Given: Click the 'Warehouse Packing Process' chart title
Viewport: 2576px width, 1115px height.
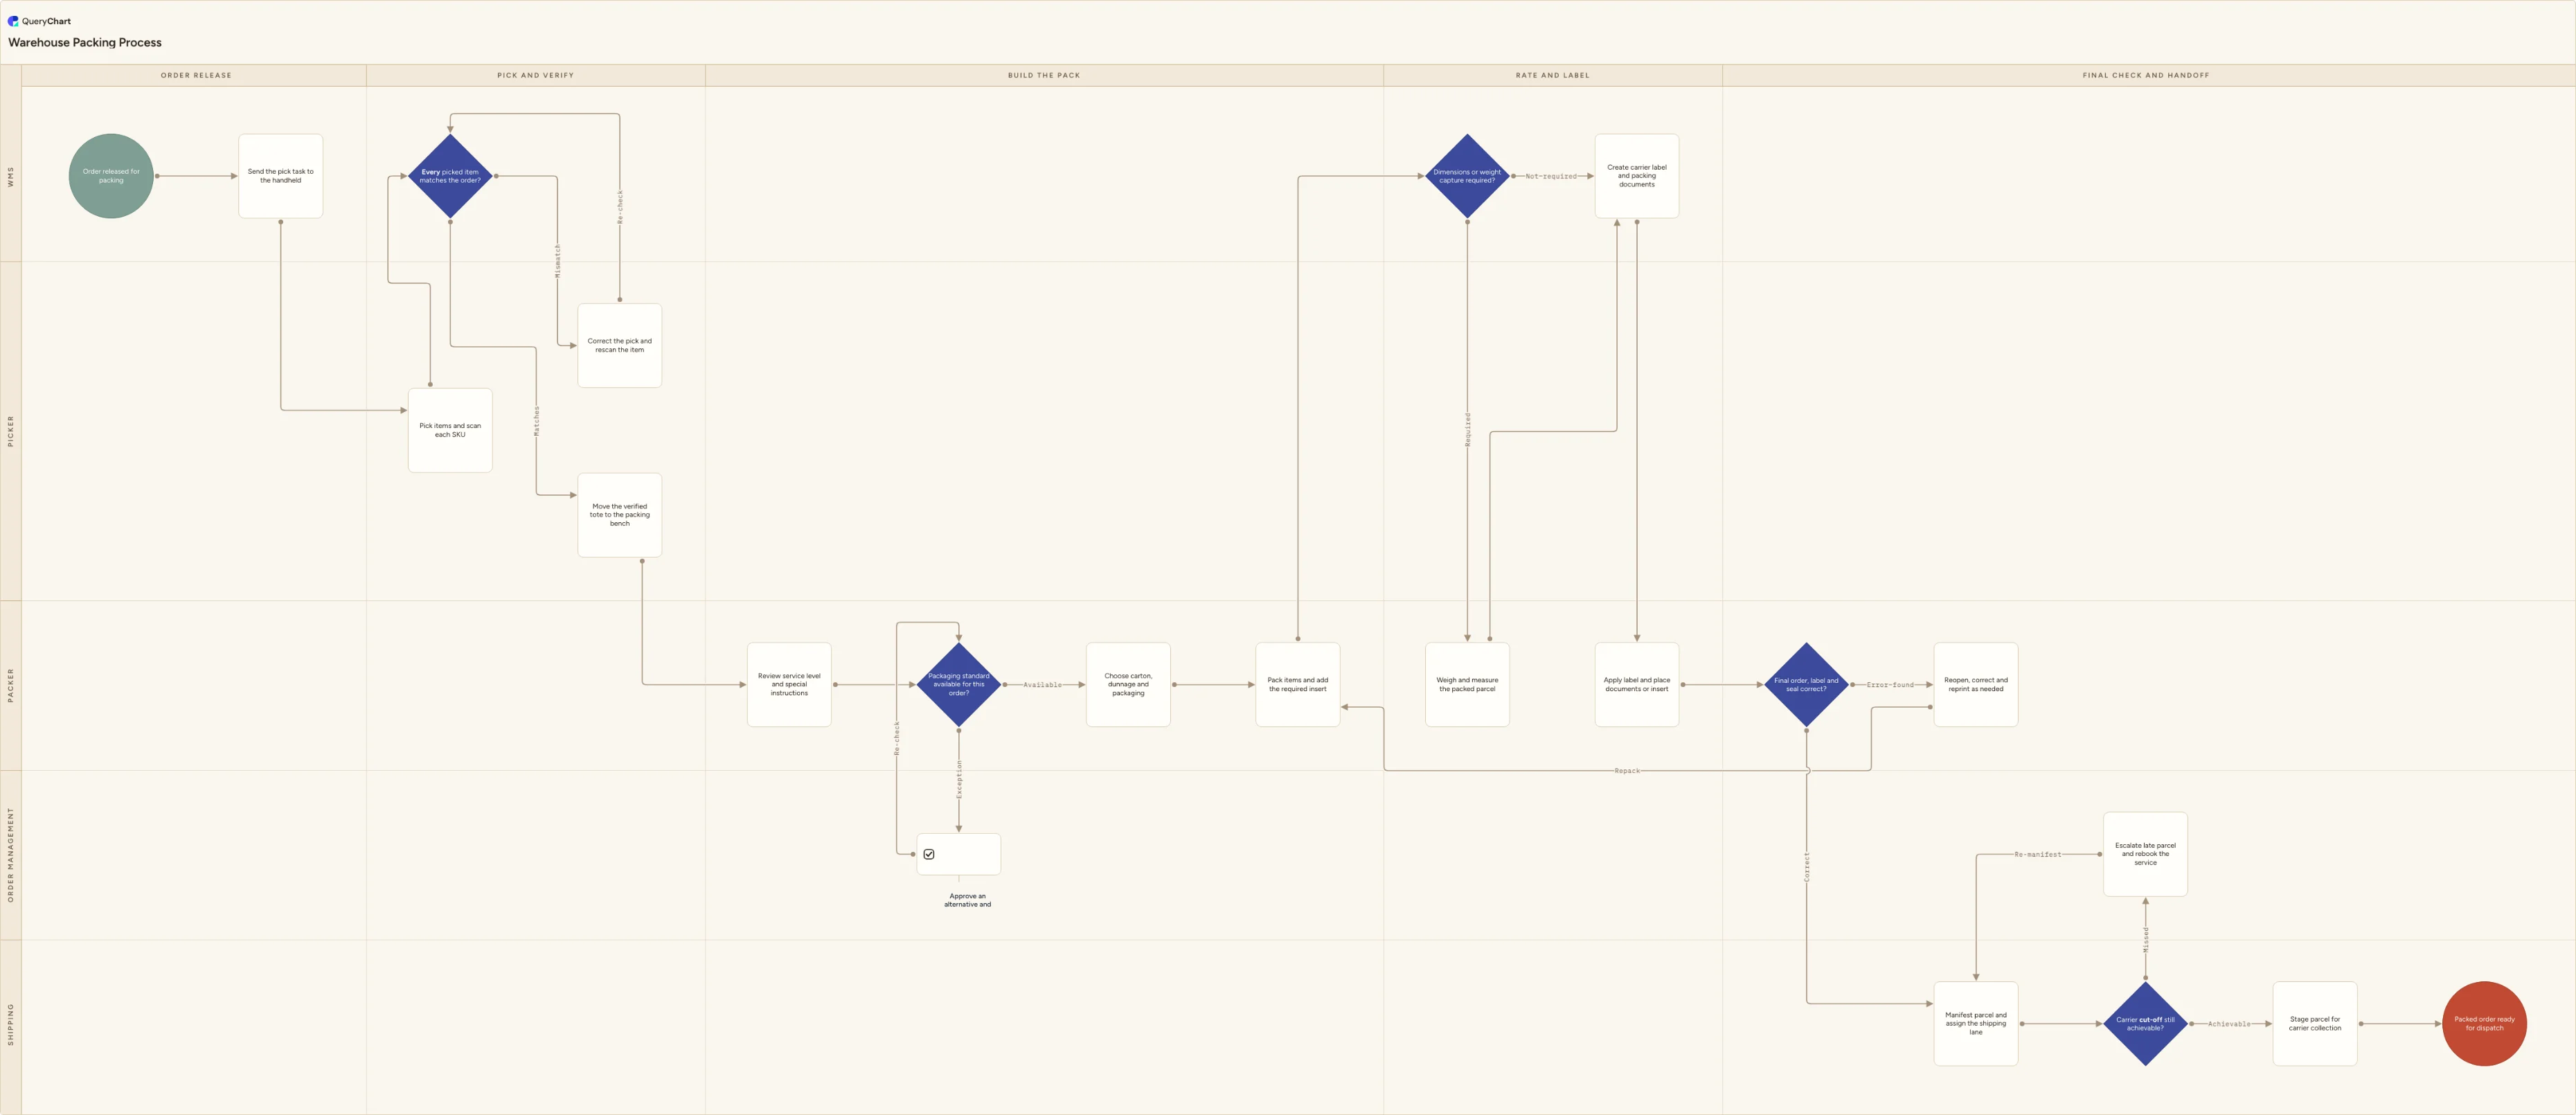Looking at the screenshot, I should point(85,42).
